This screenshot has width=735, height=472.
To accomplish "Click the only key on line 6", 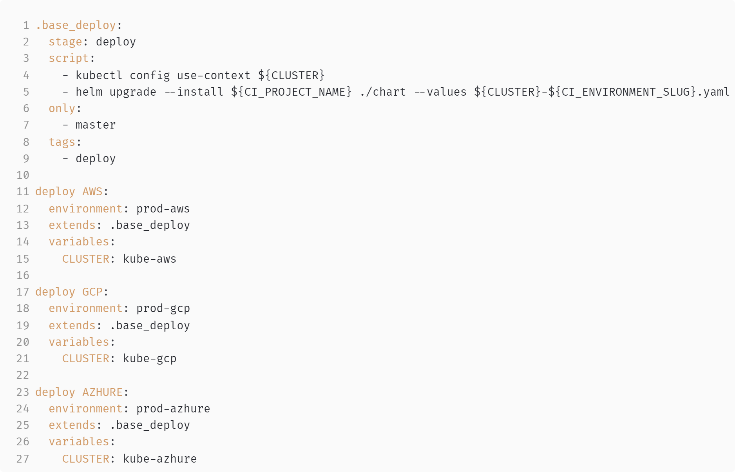I will tap(62, 109).
